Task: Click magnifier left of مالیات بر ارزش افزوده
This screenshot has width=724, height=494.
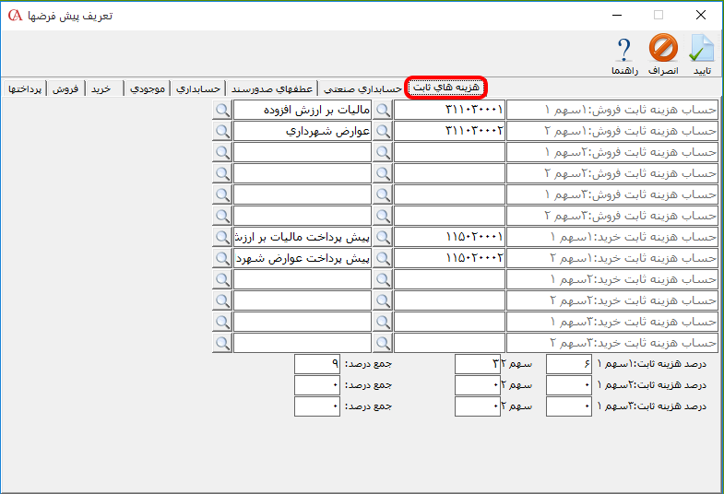Action: tap(222, 110)
